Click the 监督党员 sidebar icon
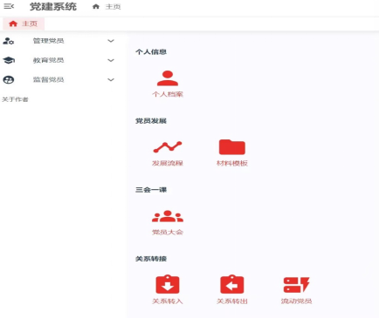Image resolution: width=379 pixels, height=318 pixels. pos(9,79)
